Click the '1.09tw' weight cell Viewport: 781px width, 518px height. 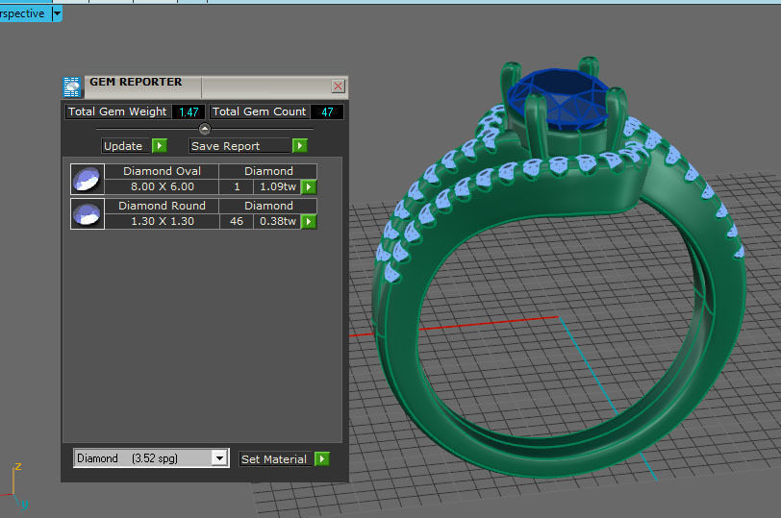[x=277, y=186]
